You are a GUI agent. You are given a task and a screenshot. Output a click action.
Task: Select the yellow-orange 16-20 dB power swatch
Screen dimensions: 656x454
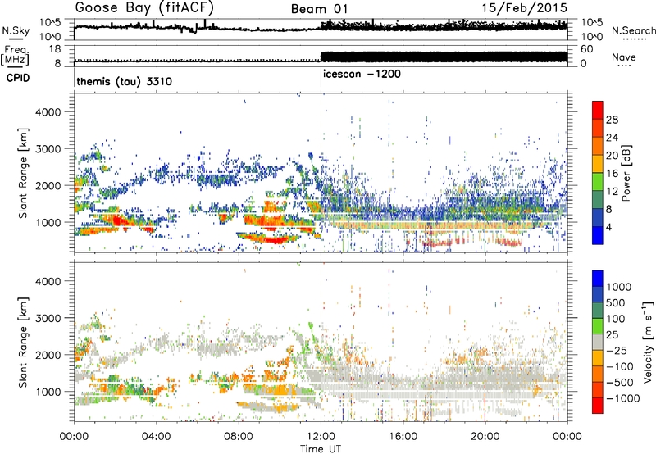tap(598, 164)
